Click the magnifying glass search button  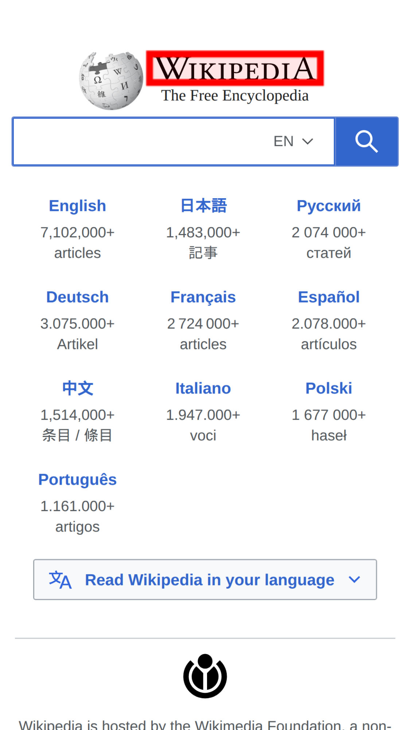click(x=366, y=142)
